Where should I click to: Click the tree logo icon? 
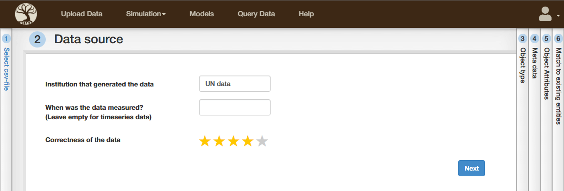tap(26, 14)
